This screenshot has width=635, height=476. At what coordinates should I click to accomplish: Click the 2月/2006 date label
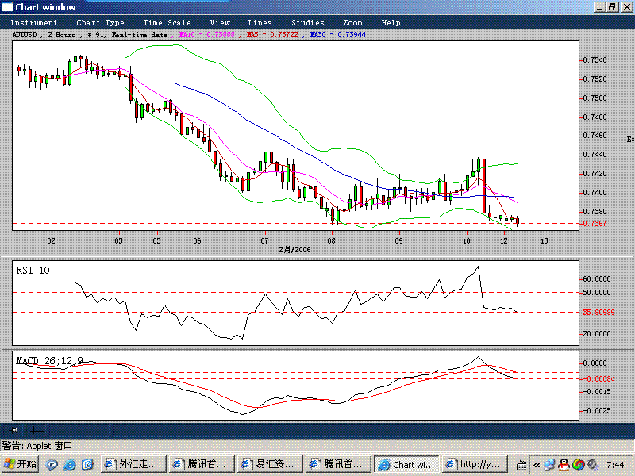(294, 250)
